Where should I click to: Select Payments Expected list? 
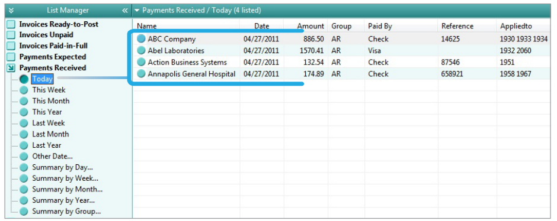tap(53, 57)
